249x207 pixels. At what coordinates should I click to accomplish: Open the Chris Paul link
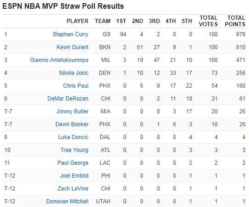[x=76, y=86]
